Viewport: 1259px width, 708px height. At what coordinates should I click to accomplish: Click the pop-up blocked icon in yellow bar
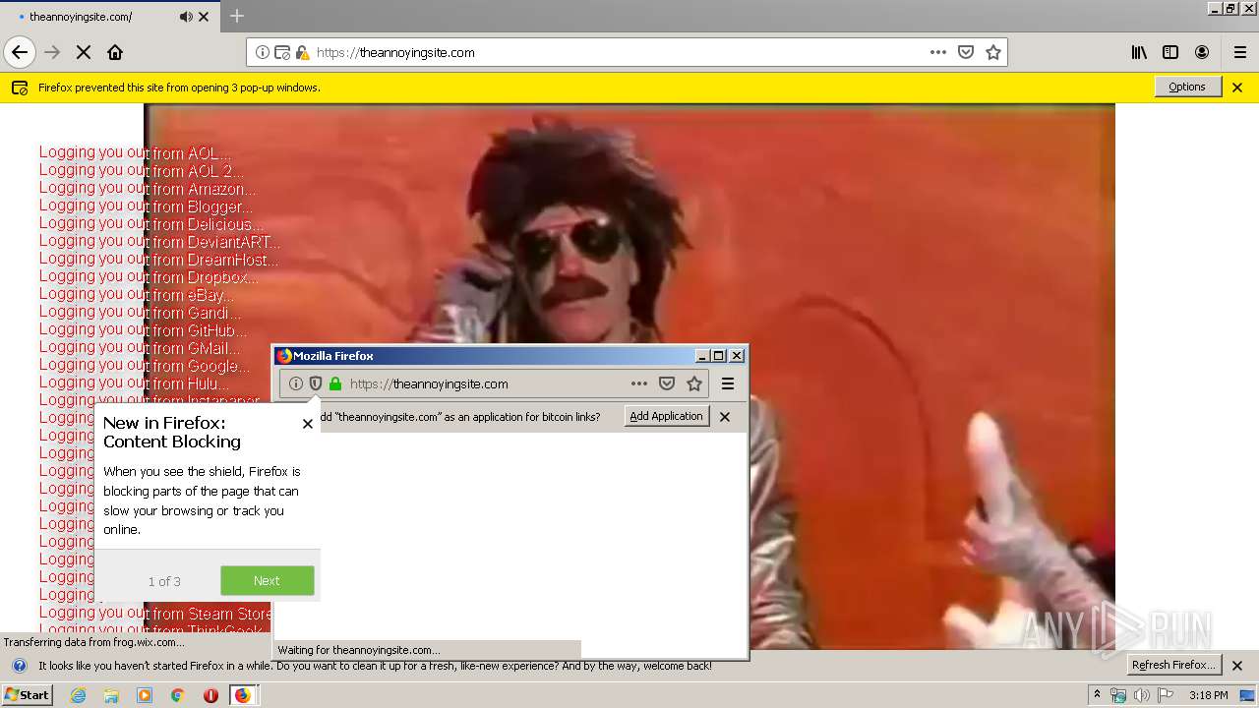pyautogui.click(x=20, y=88)
